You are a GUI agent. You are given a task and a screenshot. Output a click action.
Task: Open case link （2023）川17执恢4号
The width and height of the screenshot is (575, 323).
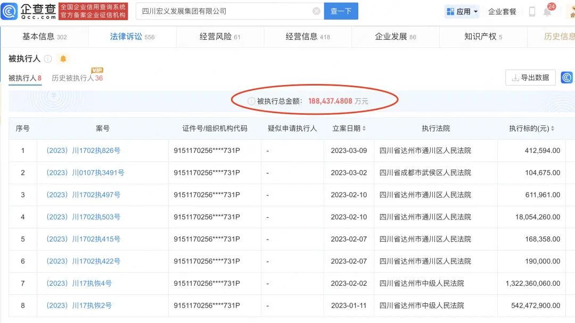coord(79,284)
